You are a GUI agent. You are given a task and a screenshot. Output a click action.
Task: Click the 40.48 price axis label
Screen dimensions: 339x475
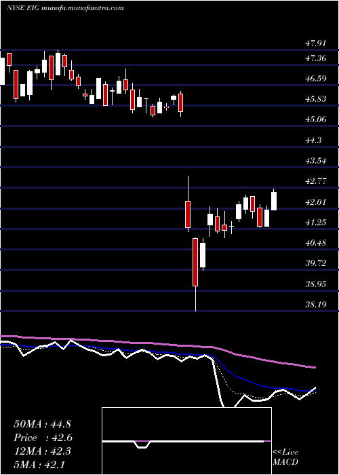(316, 243)
